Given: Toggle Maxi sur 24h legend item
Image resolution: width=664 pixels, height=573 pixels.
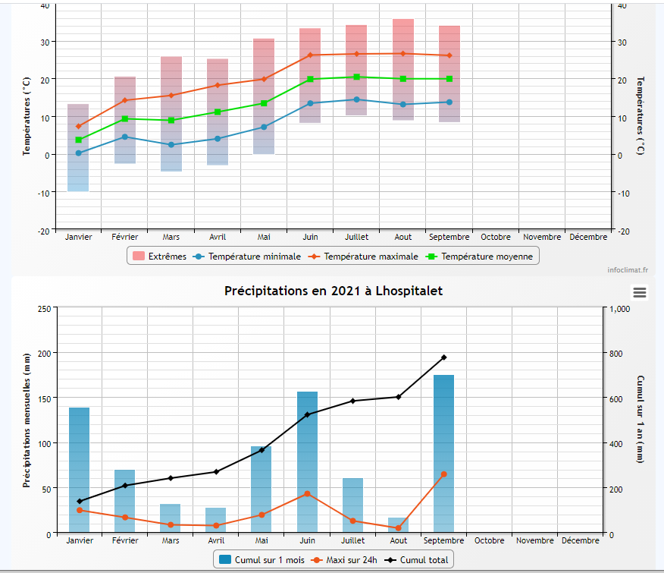Looking at the screenshot, I should point(343,561).
